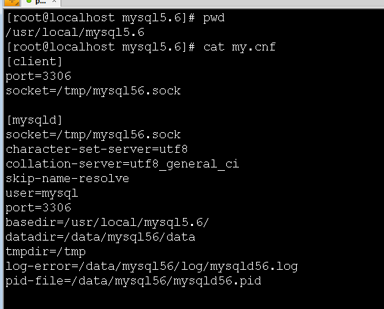This screenshot has height=309, width=384.
Task: Click the tmpdir=/tmp line
Action: 46,252
